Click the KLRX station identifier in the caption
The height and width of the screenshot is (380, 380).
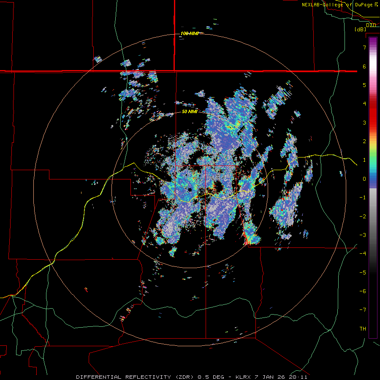click(x=244, y=377)
